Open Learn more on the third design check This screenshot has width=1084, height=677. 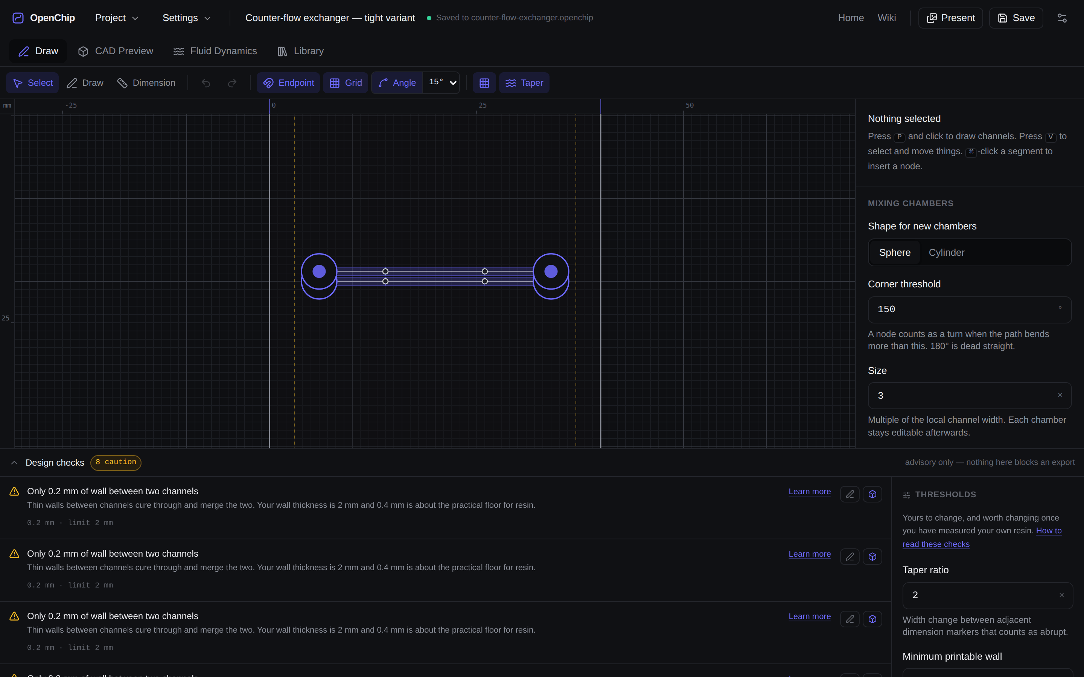click(x=809, y=616)
